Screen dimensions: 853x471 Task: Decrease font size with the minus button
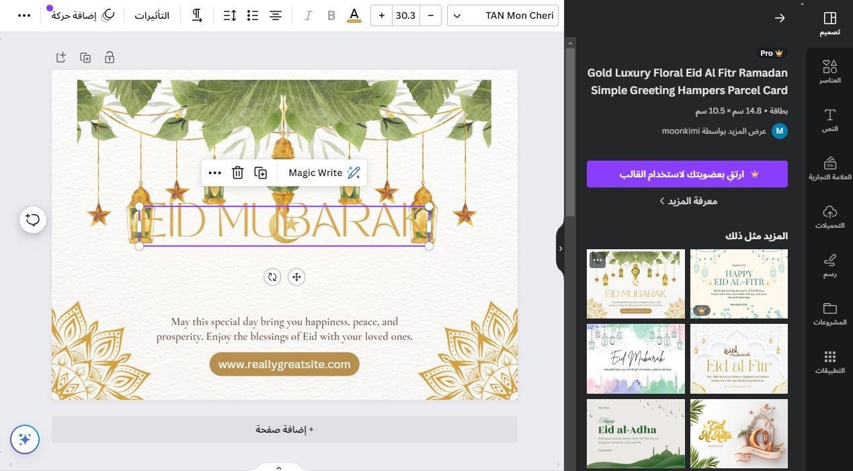(430, 15)
